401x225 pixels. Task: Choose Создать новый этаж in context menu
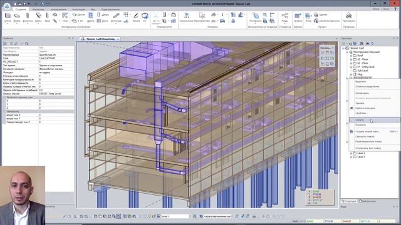pyautogui.click(x=374, y=131)
